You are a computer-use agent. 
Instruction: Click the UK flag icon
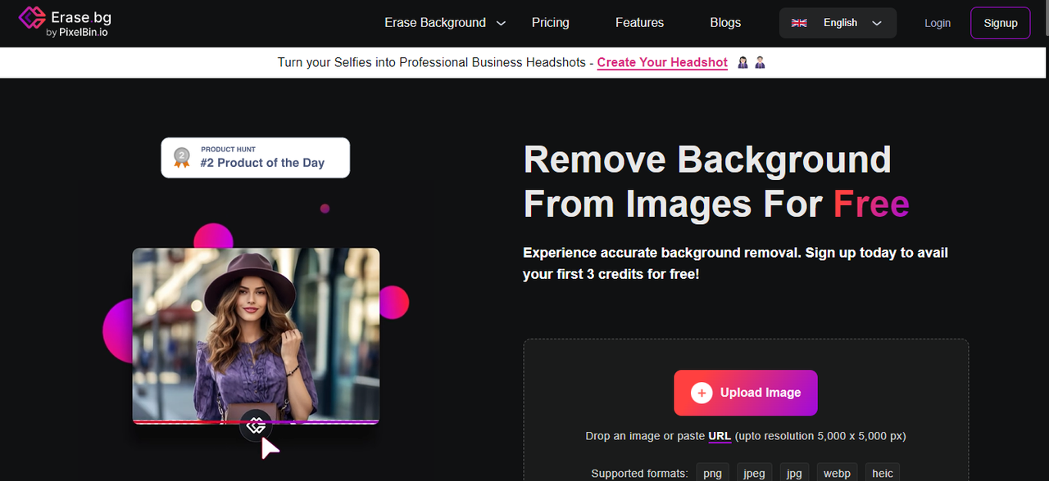click(x=799, y=23)
